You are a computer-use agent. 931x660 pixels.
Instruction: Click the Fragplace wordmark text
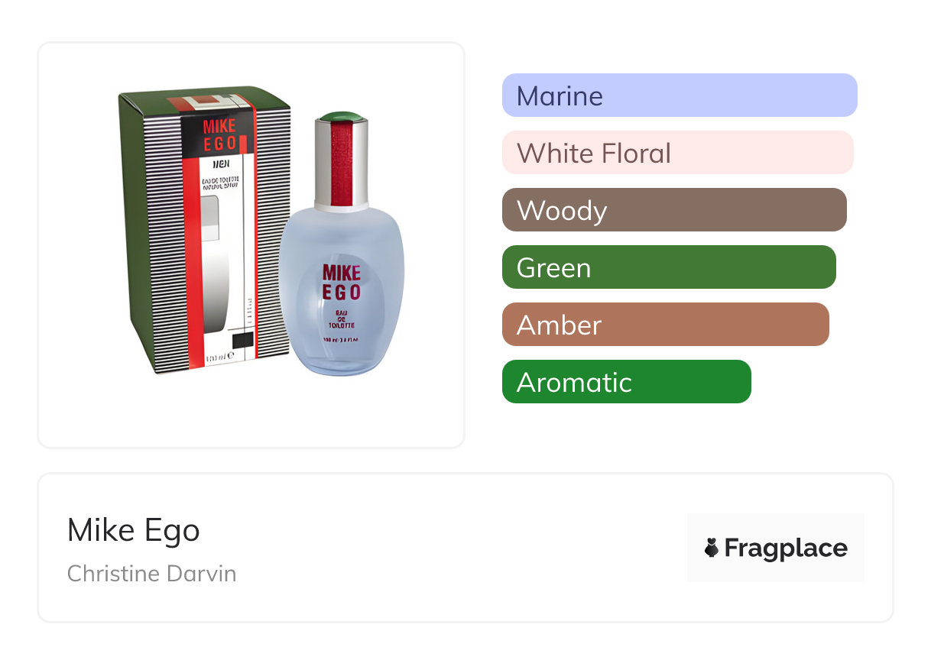tap(786, 548)
